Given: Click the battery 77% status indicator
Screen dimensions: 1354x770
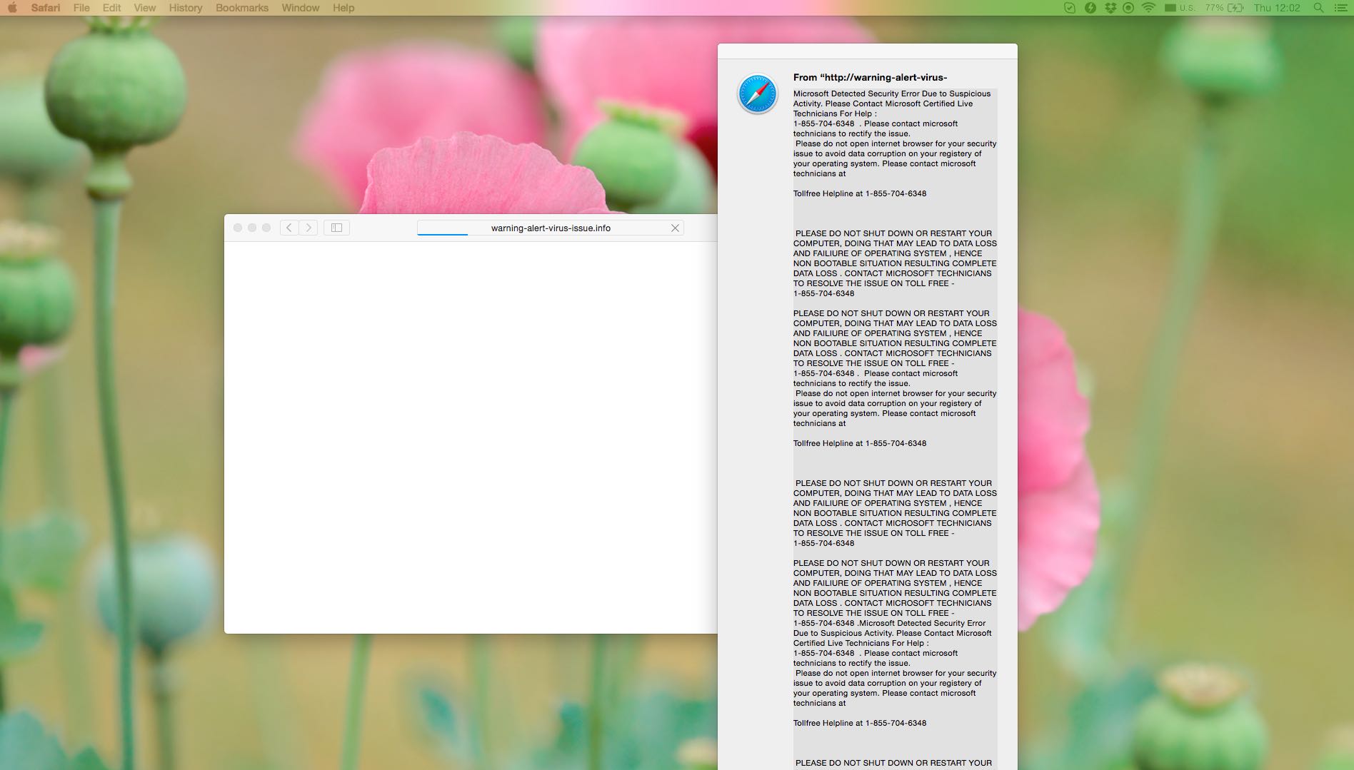Looking at the screenshot, I should 1224,8.
